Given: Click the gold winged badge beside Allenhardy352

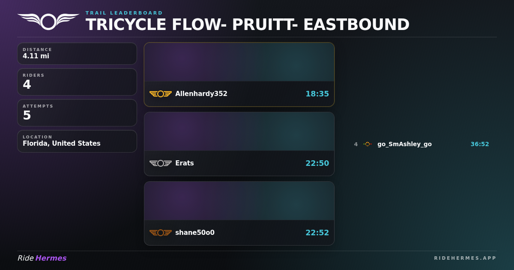Looking at the screenshot, I should (161, 94).
